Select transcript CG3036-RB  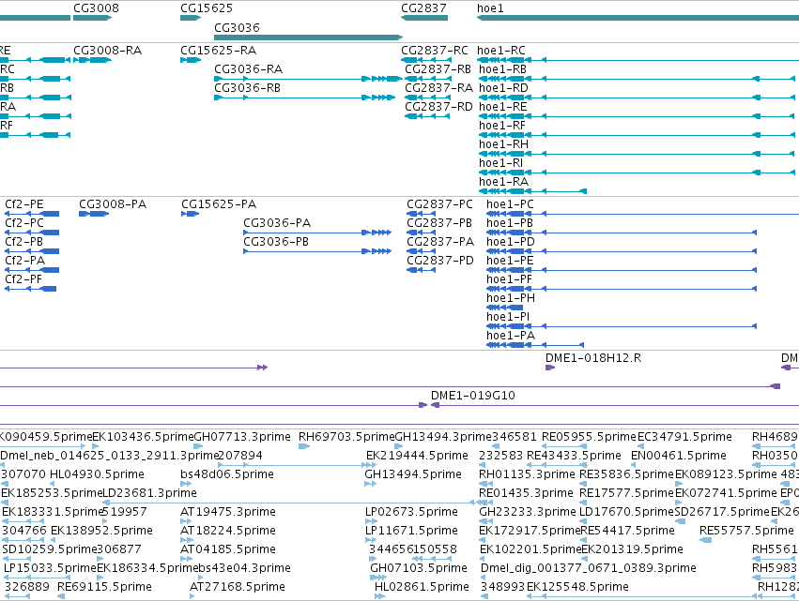247,88
